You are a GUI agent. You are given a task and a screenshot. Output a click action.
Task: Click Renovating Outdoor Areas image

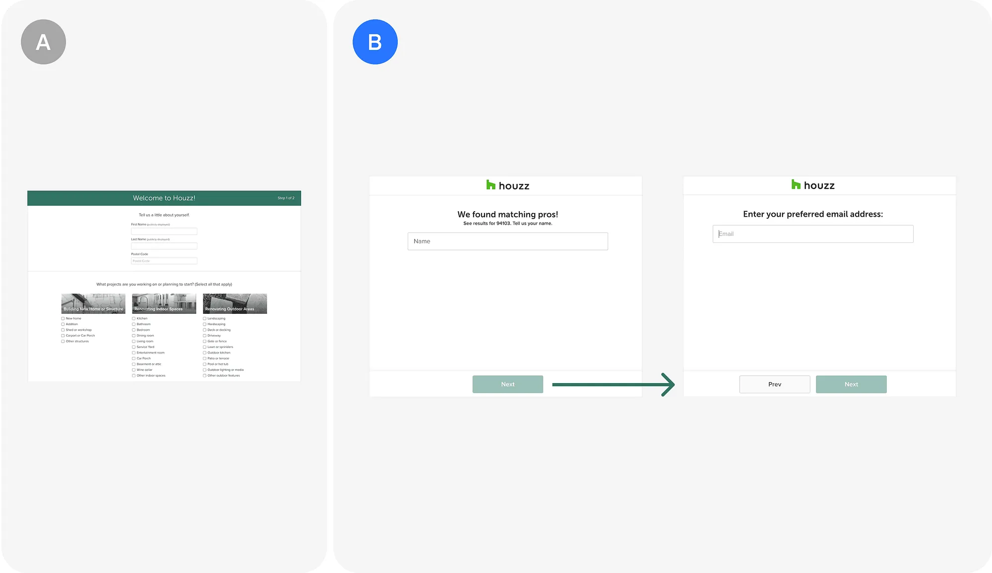(235, 303)
